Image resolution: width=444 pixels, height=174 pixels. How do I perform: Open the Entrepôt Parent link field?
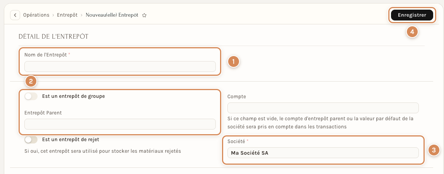click(120, 124)
